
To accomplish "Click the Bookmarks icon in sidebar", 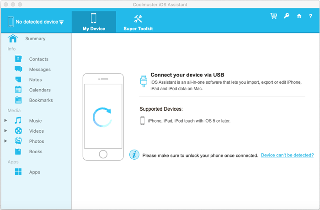I will (18, 100).
